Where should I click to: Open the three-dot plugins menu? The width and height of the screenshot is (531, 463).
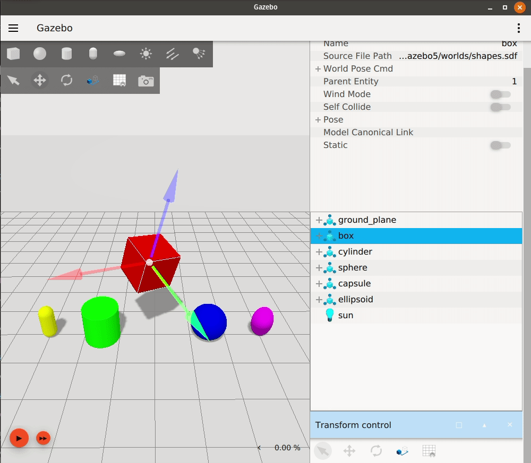(x=518, y=28)
